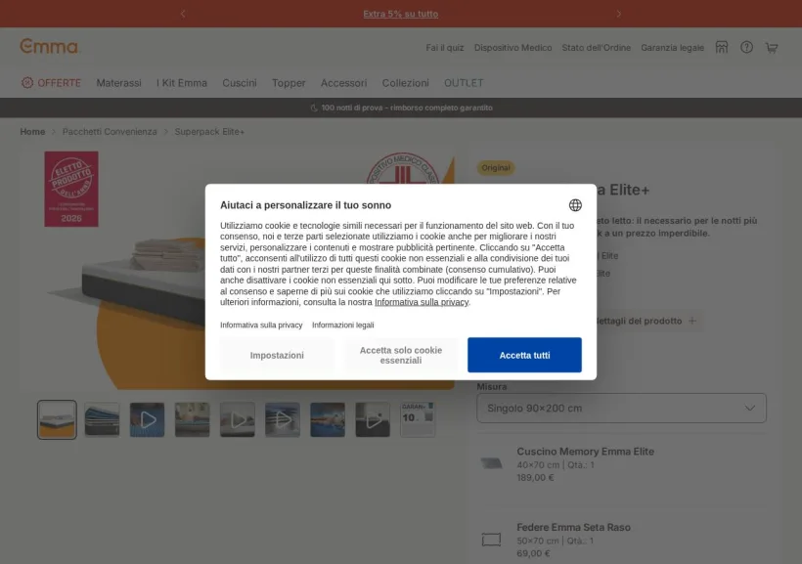Open the shopping cart icon
Screen dimensions: 802x564
point(772,48)
